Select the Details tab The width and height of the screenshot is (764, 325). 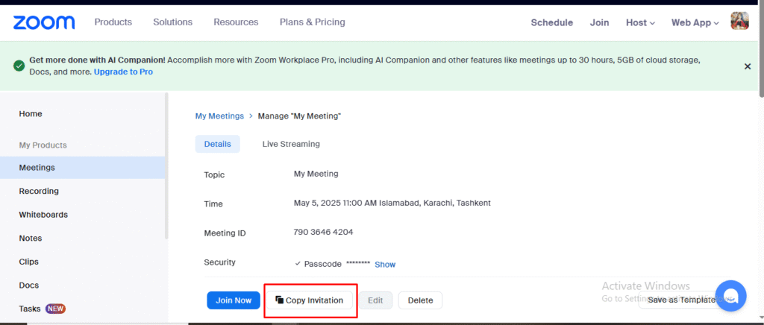click(x=217, y=144)
